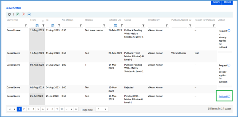Open calendar picker in To column

coord(53,25)
